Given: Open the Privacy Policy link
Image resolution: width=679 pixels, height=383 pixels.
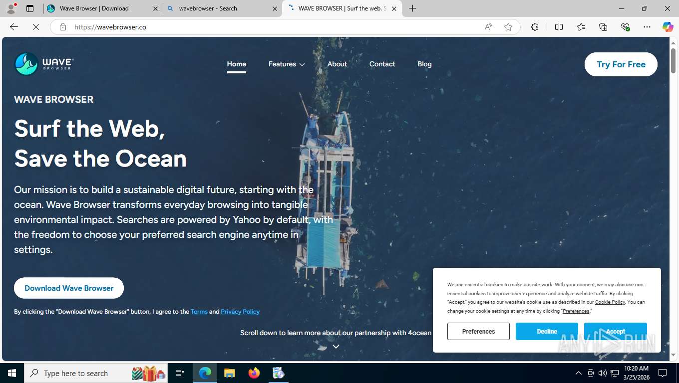Looking at the screenshot, I should [x=240, y=312].
